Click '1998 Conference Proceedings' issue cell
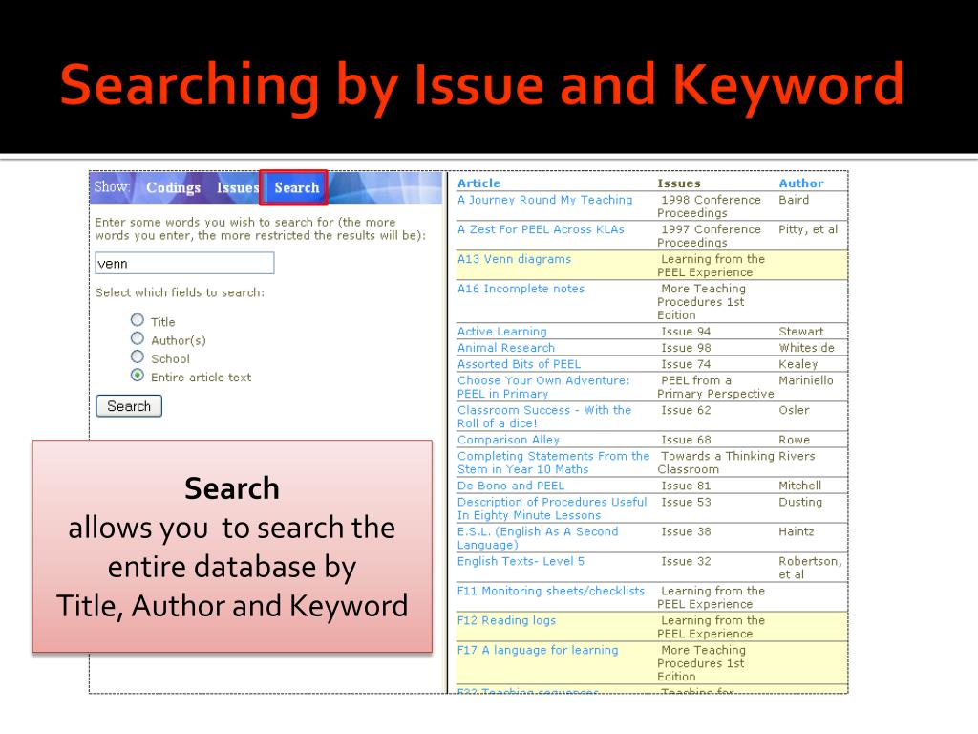This screenshot has height=734, width=978. [x=710, y=206]
